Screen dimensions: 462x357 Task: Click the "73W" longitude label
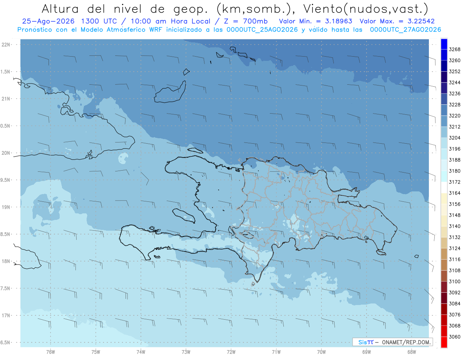pyautogui.click(x=186, y=352)
